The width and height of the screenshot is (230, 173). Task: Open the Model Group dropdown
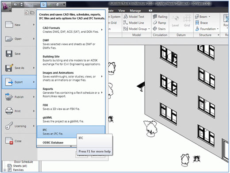[x=149, y=29]
